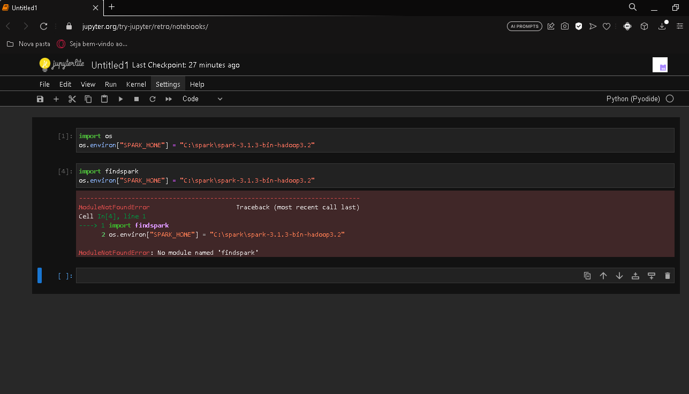Viewport: 689px width, 394px height.
Task: Click the user avatar thumbnail at top right
Action: 660,65
